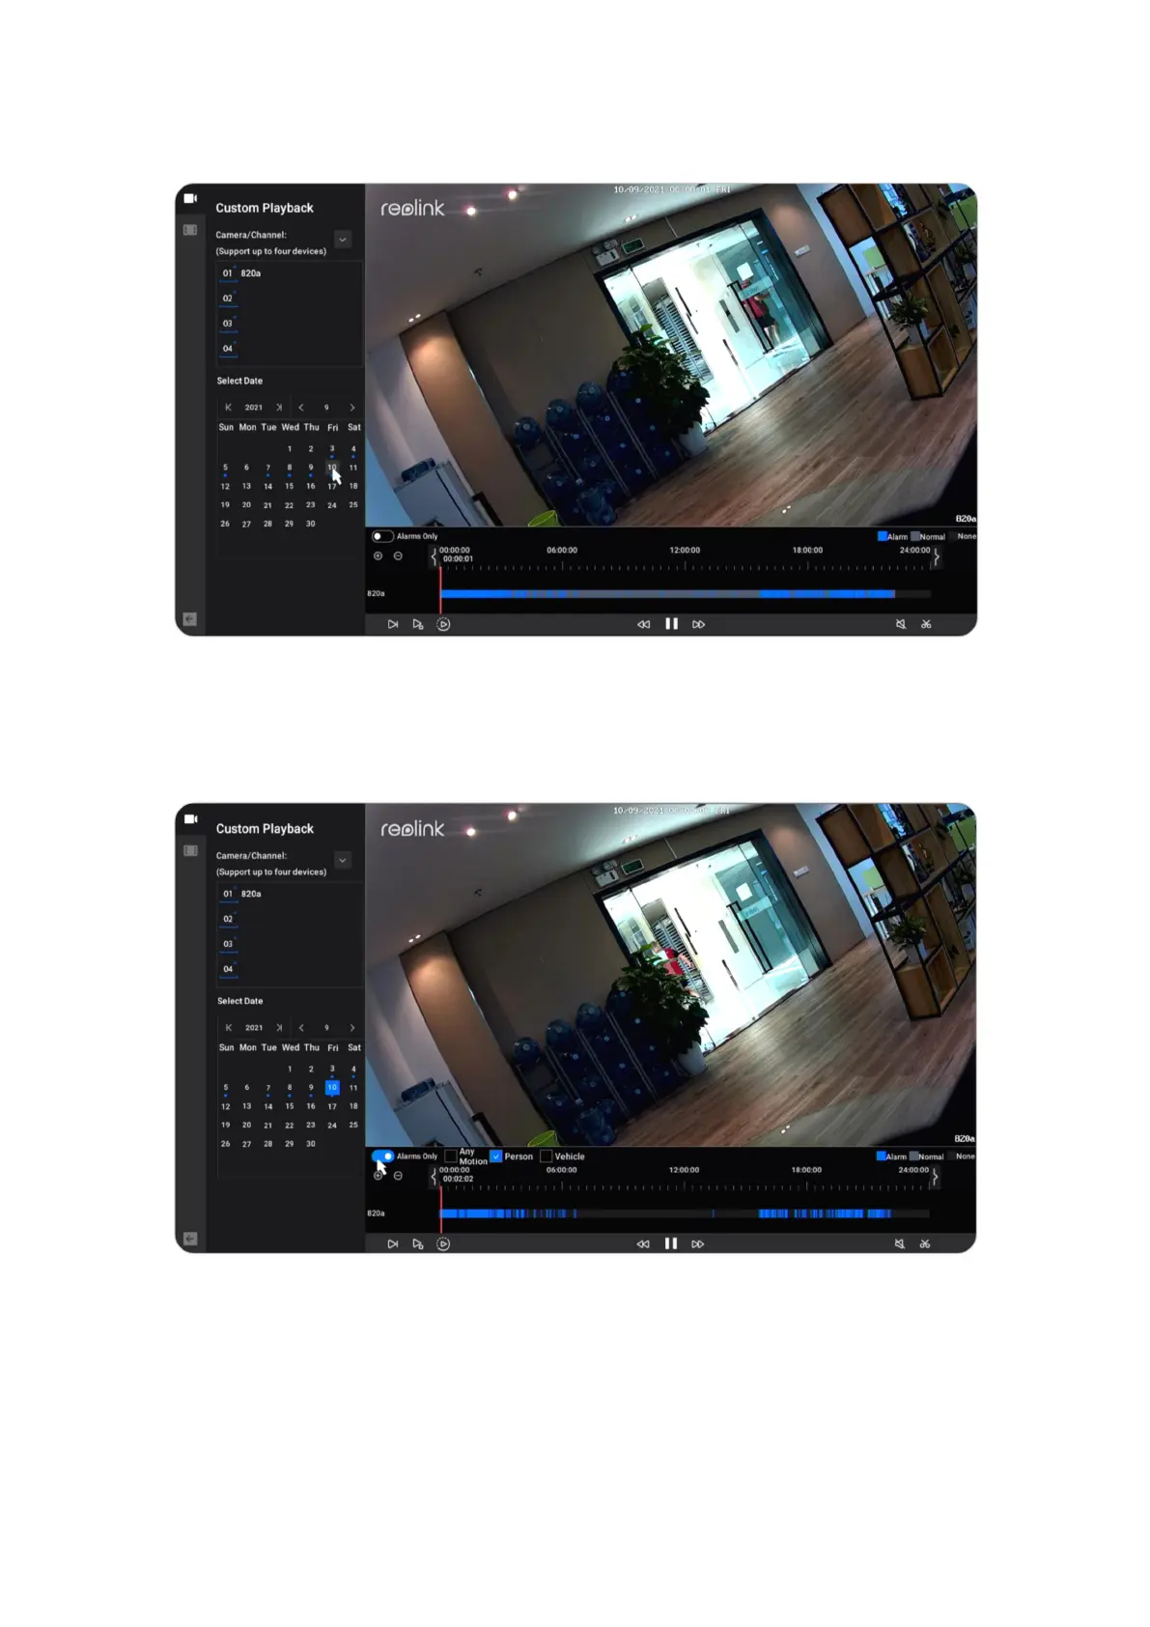The image size is (1150, 1627).
Task: Unmute audio speaker icon in lower screenshot
Action: point(899,1243)
